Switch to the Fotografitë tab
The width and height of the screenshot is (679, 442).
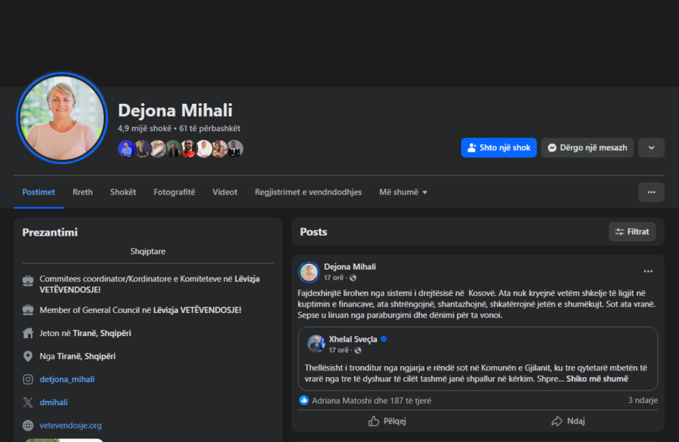[174, 192]
